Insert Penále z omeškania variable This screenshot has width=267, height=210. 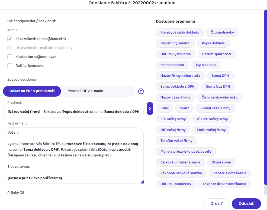tap(230, 173)
